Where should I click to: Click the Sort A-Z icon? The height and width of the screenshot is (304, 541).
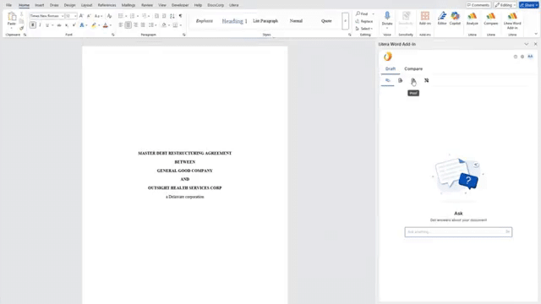point(172,16)
